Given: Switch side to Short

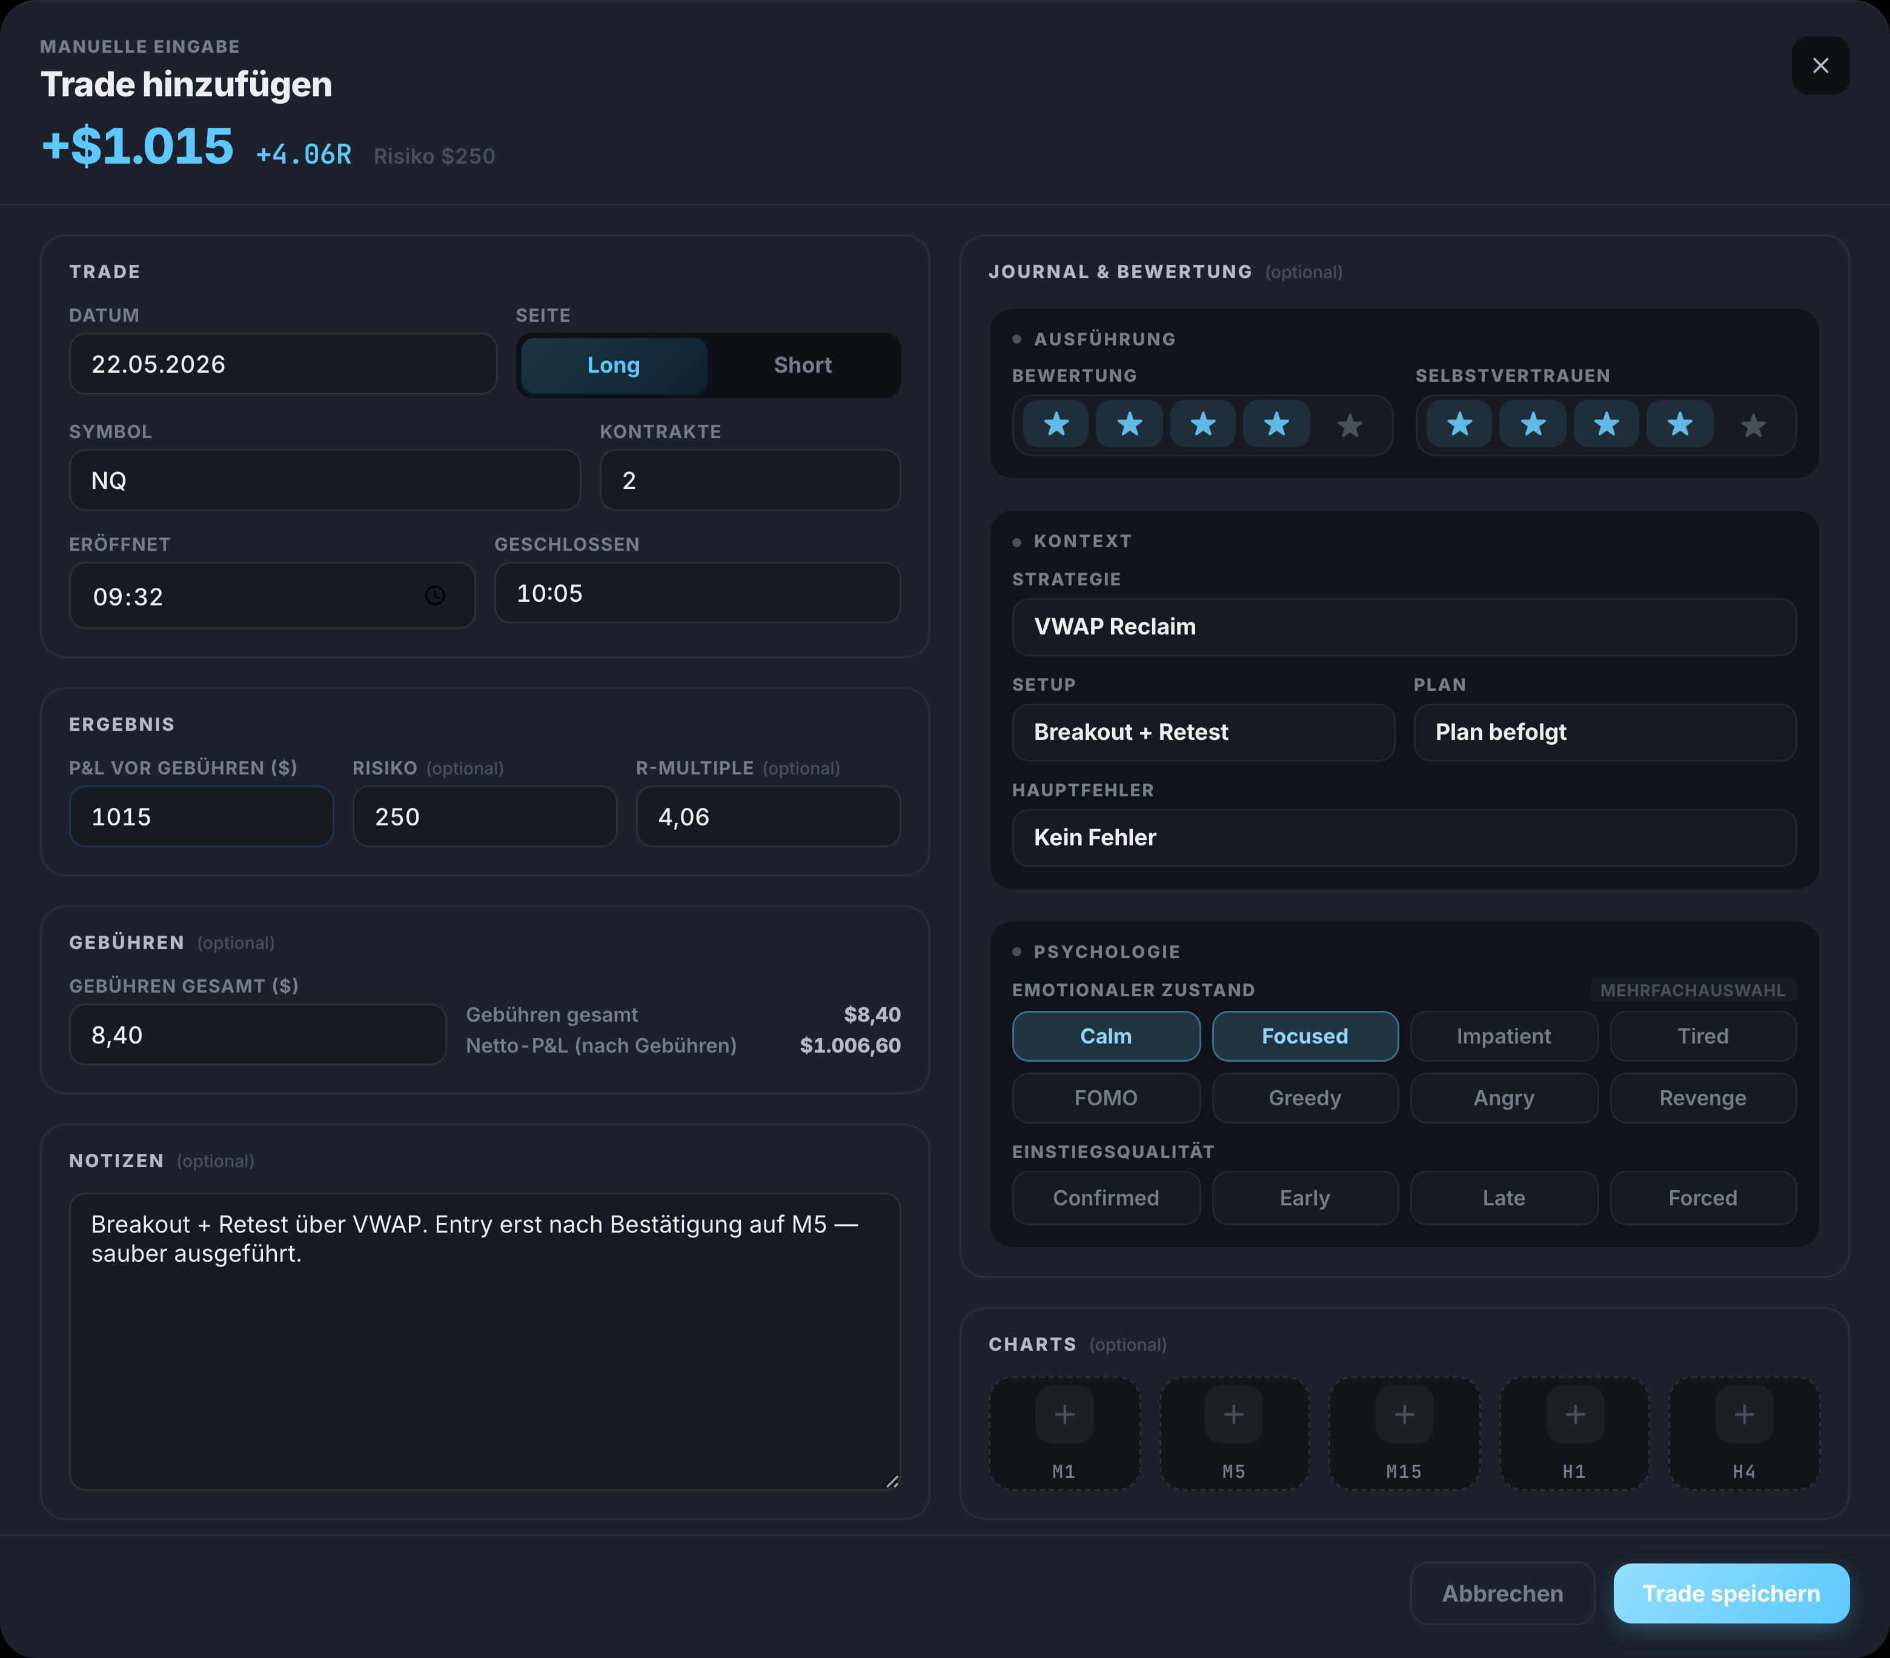Looking at the screenshot, I should point(803,365).
